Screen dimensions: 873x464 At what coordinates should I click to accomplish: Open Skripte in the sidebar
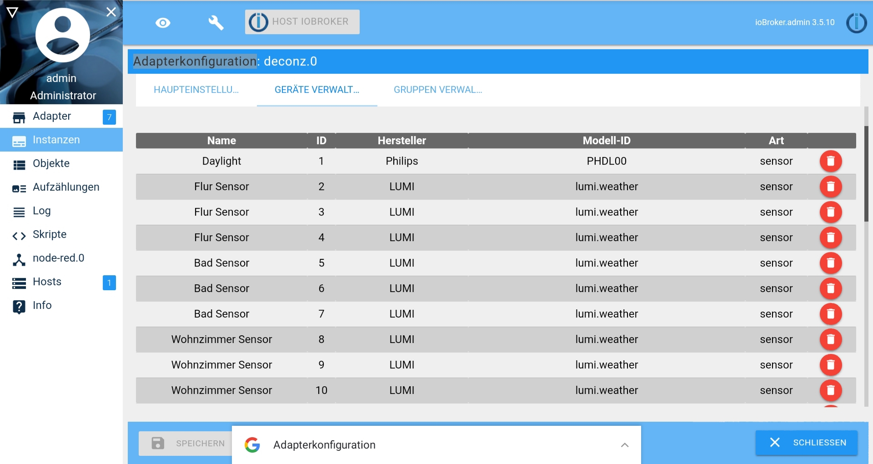tap(61, 235)
